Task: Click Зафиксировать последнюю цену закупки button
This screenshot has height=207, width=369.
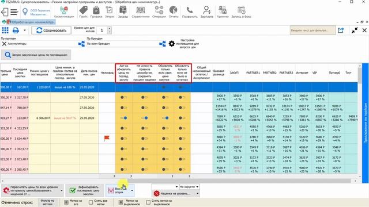Action: click(85, 190)
